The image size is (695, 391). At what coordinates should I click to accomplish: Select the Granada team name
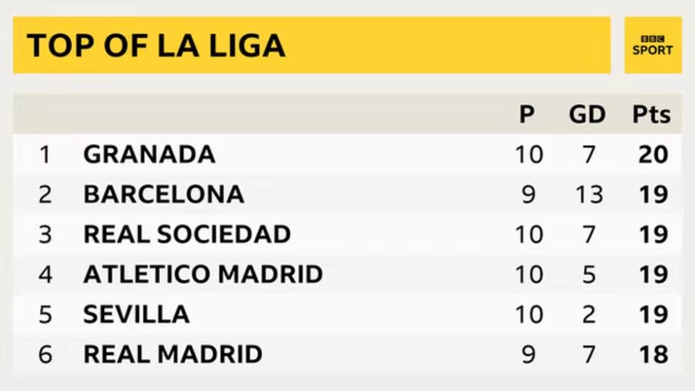pyautogui.click(x=150, y=154)
